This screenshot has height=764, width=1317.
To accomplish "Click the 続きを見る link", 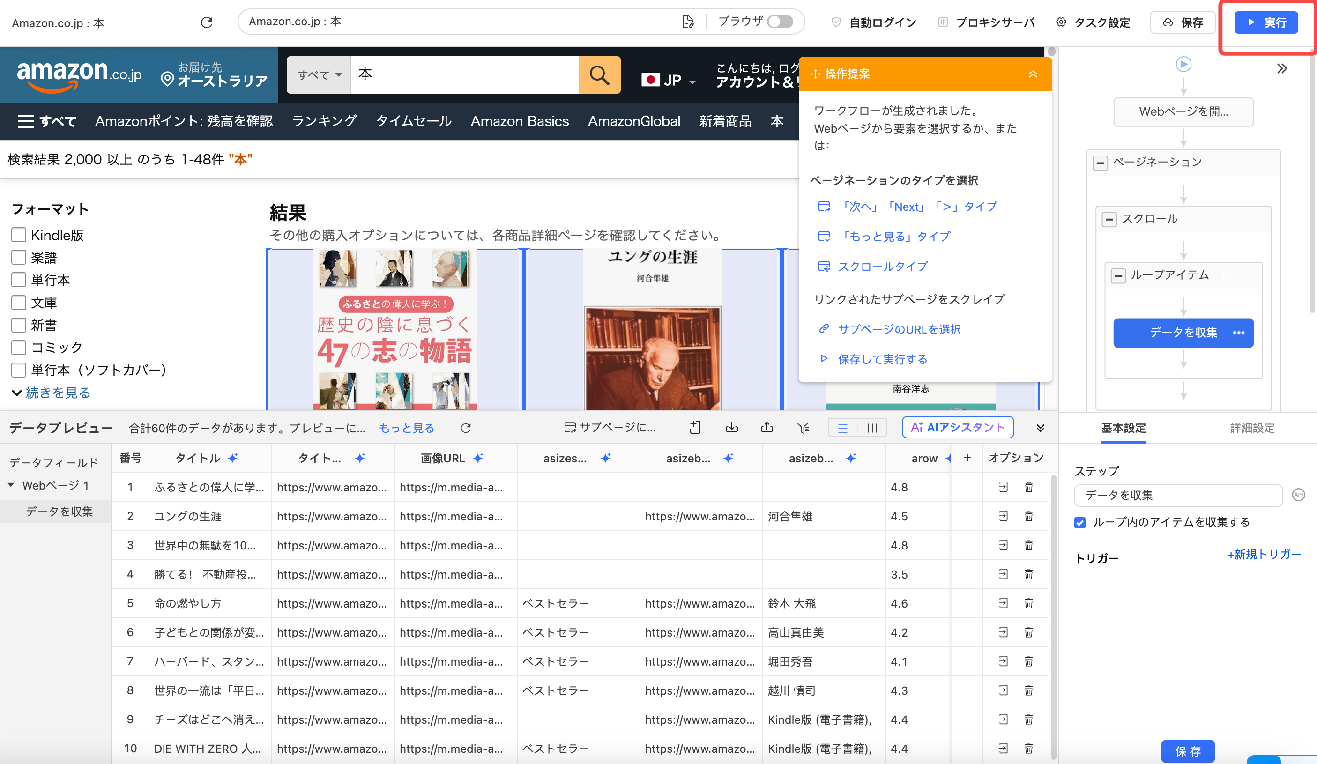I will click(58, 392).
